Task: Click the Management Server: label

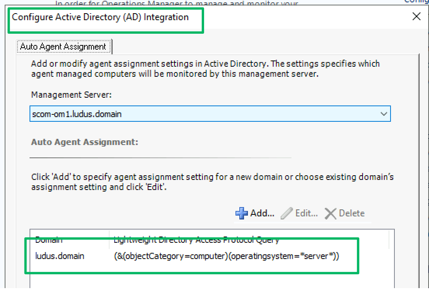Action: (71, 95)
